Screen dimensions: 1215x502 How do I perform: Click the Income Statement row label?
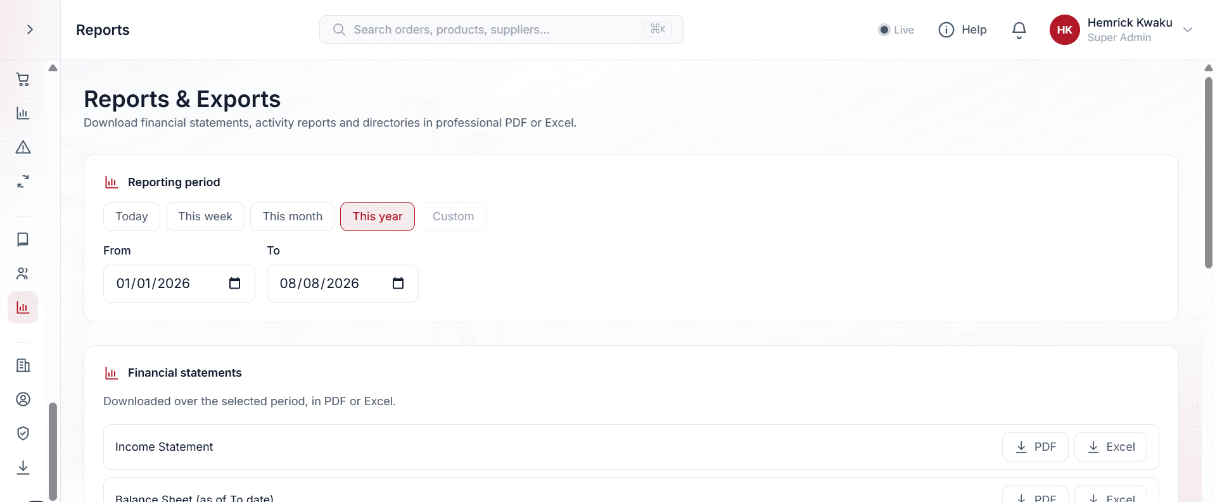pyautogui.click(x=164, y=447)
